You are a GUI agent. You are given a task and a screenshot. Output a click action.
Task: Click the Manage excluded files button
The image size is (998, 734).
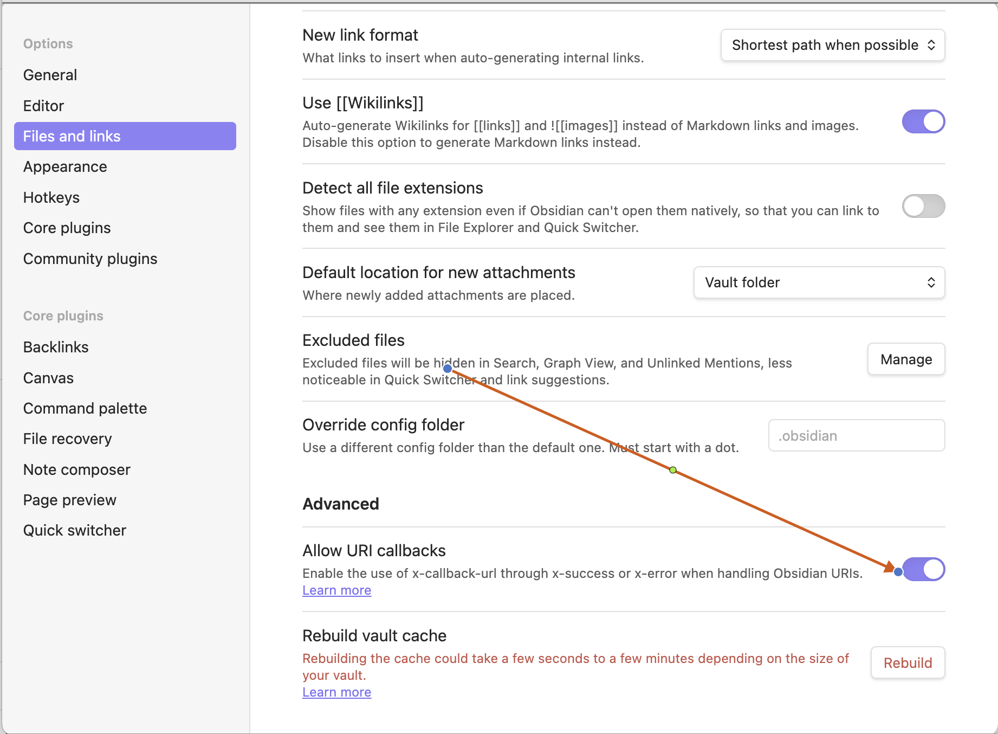906,359
